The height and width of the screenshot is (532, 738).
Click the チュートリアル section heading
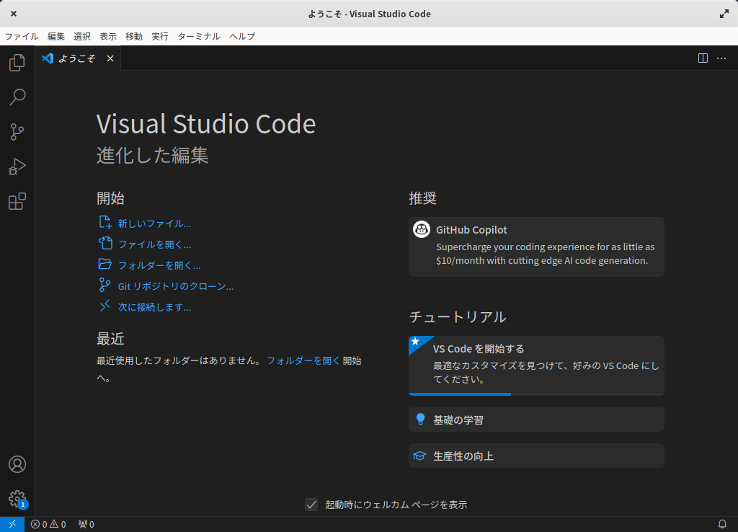(x=458, y=317)
